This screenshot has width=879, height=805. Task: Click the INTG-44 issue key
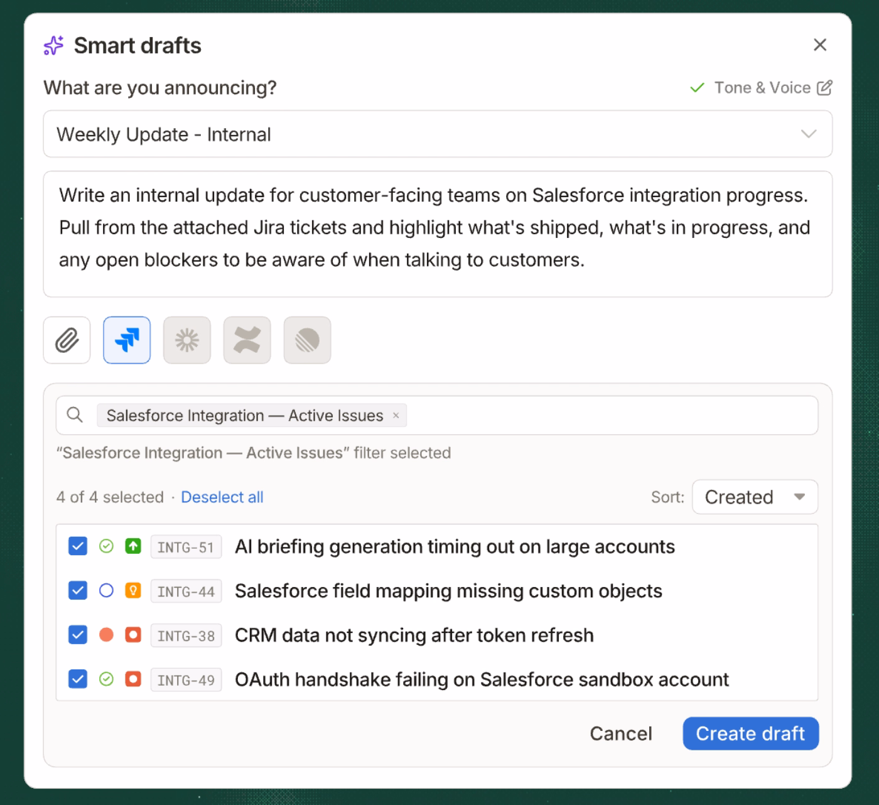(186, 592)
